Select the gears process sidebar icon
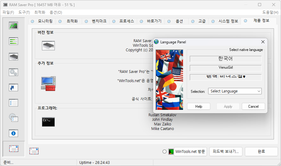The image size is (281, 166). (13, 72)
